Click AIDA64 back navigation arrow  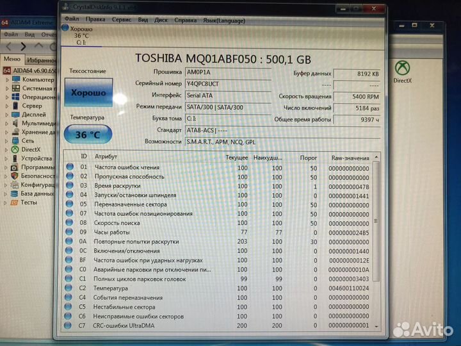point(8,47)
